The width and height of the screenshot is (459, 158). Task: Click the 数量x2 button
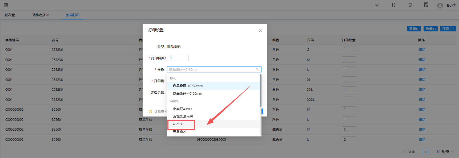(x=414, y=29)
